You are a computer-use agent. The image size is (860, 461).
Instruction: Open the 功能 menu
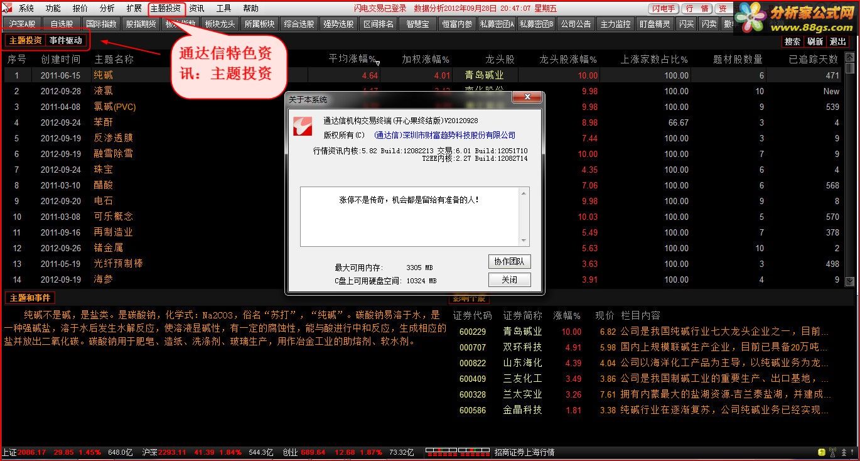[53, 8]
